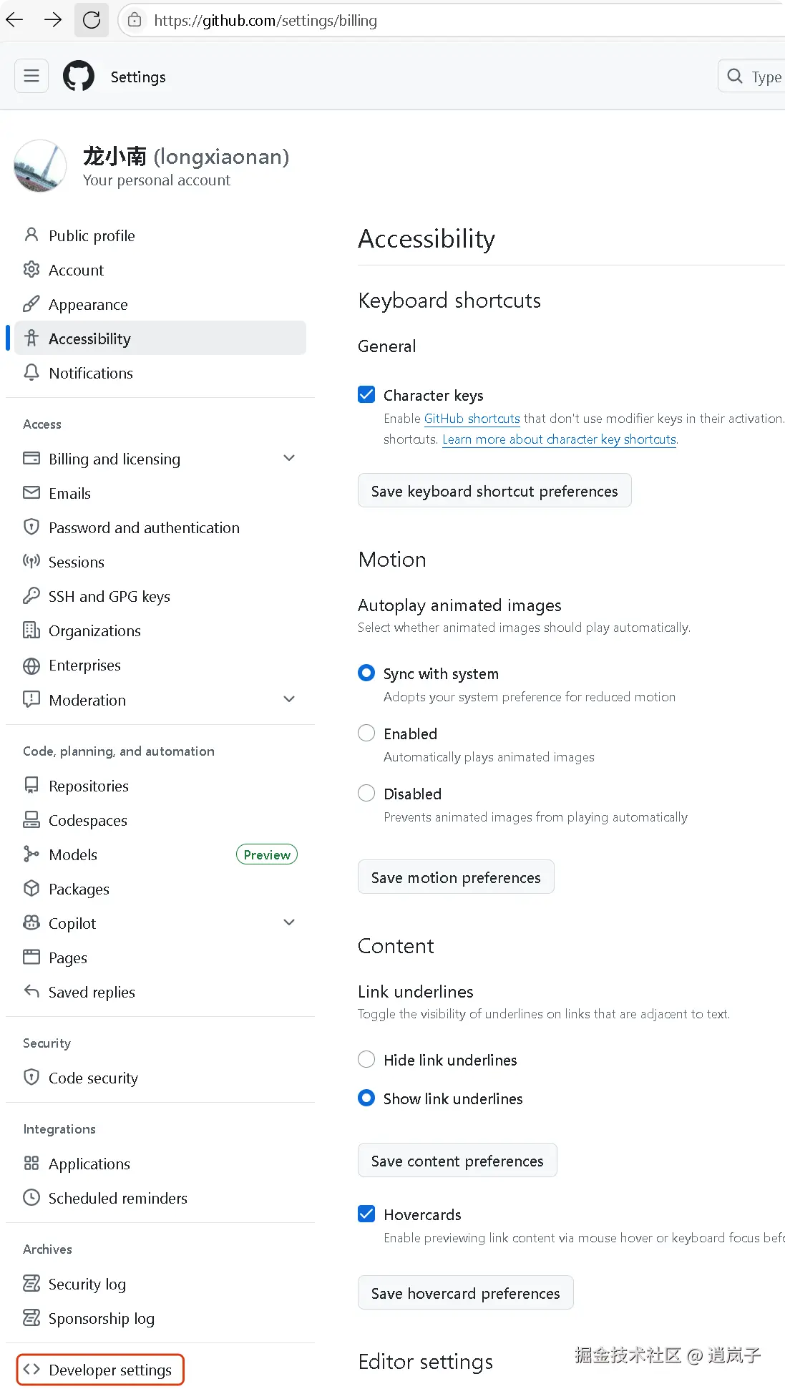
Task: Click the GitHub logo icon
Action: [x=79, y=77]
